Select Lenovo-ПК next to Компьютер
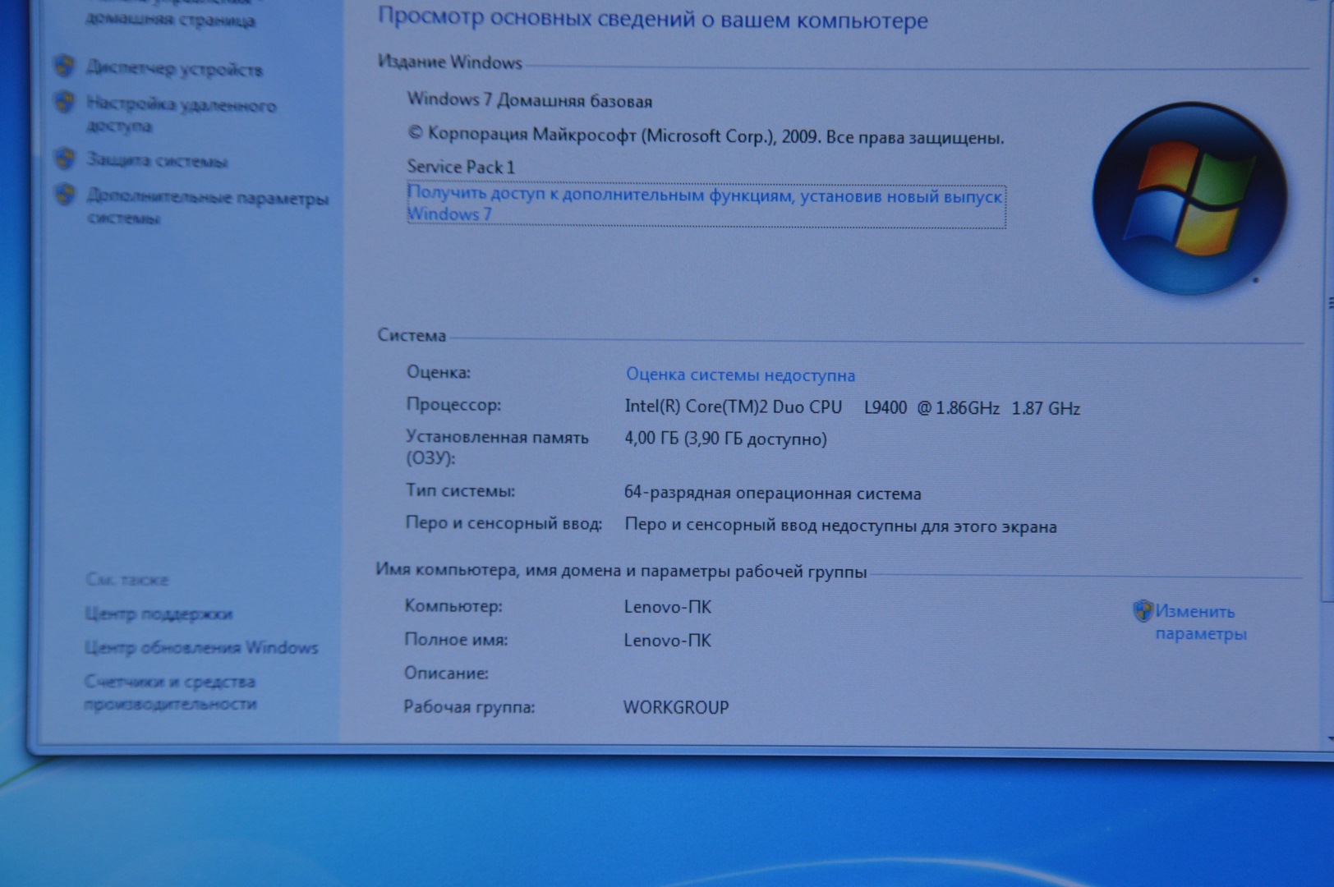The width and height of the screenshot is (1334, 887). pos(667,608)
